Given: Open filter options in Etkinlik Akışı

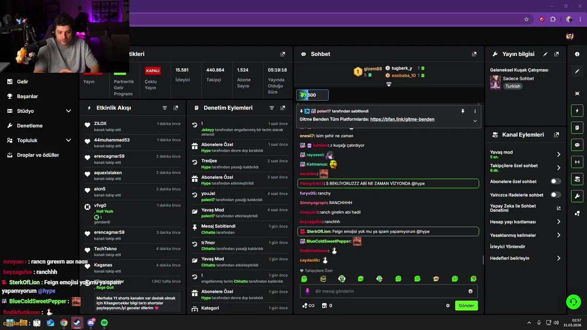Looking at the screenshot, I should [165, 108].
